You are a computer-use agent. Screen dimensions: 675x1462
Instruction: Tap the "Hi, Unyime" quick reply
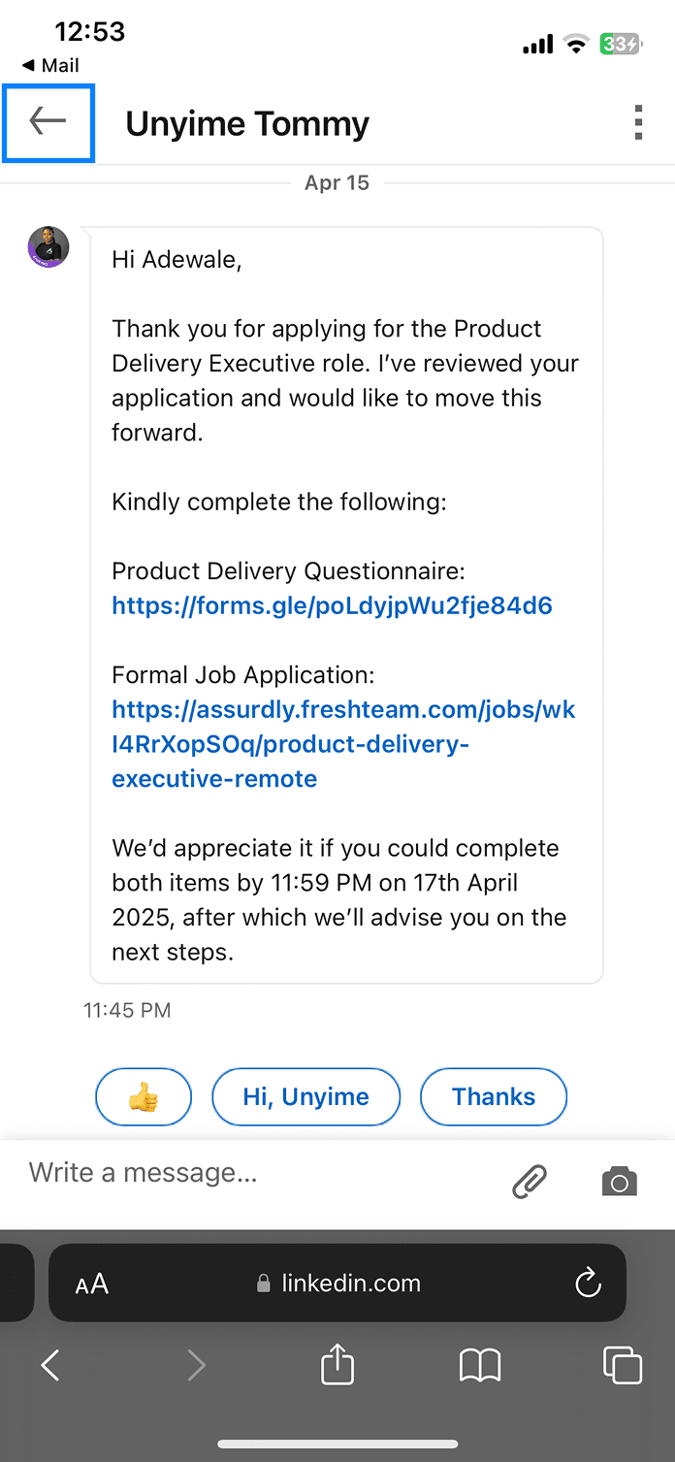[x=305, y=1097]
